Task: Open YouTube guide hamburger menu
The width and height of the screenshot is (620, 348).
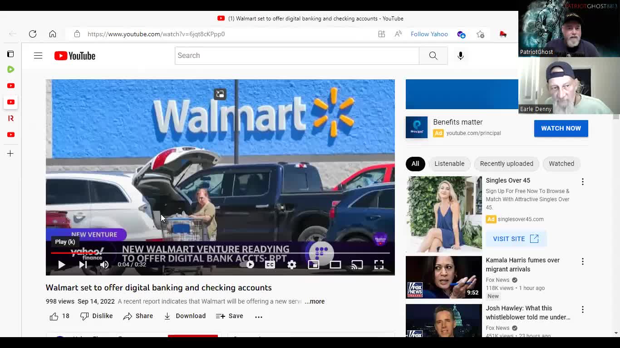Action: coord(38,56)
